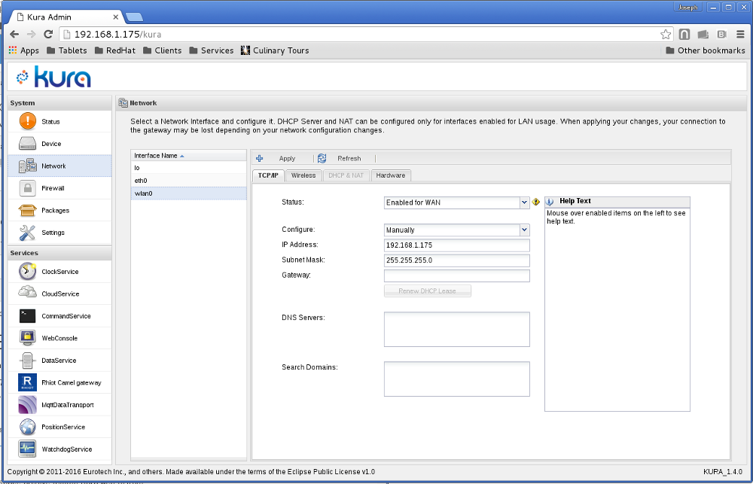The image size is (753, 484).
Task: Click into the Gateway input field
Action: pos(456,276)
